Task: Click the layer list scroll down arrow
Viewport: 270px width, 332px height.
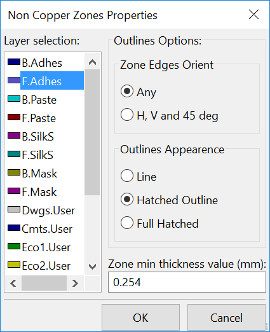Action: pos(92,266)
